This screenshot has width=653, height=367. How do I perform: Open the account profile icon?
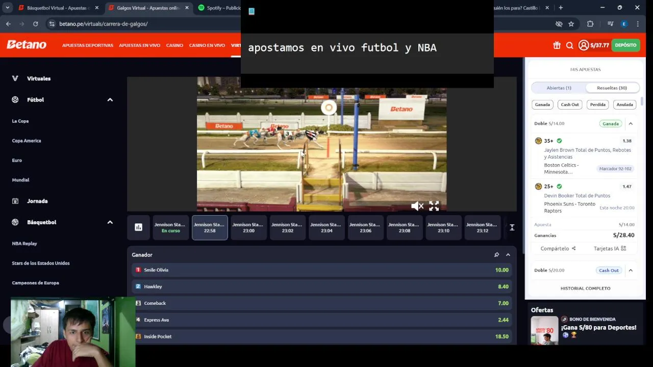(x=584, y=45)
